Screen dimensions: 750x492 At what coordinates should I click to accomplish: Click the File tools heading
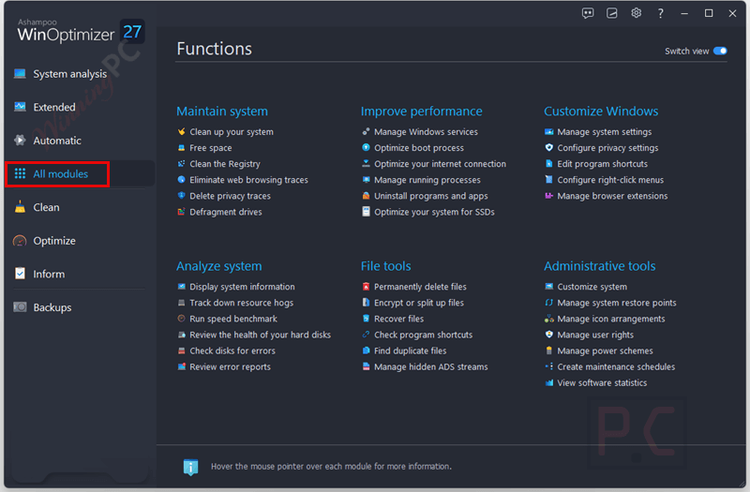[x=385, y=266]
